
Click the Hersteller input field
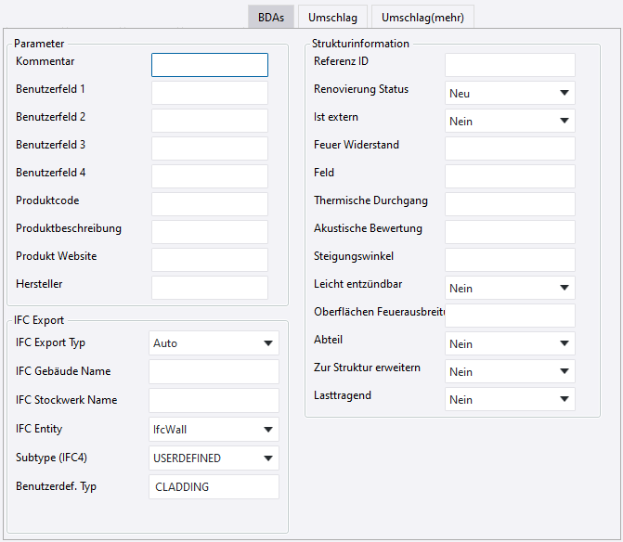210,288
